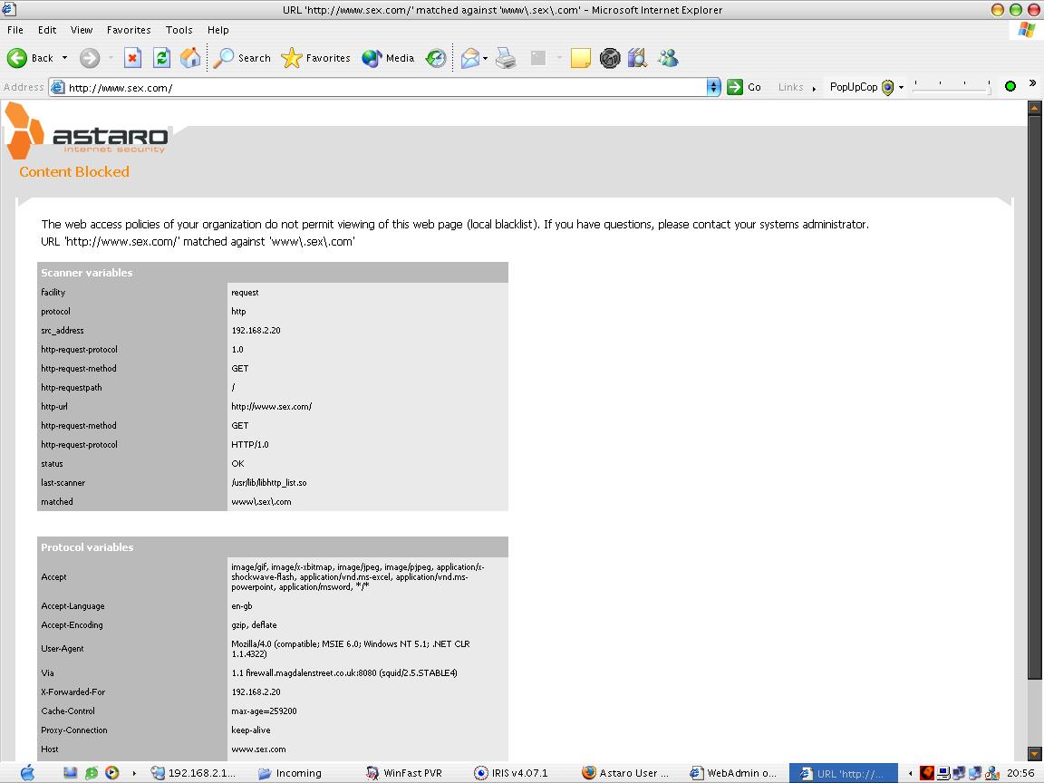
Task: Click the Forward navigation arrow
Action: (x=89, y=58)
